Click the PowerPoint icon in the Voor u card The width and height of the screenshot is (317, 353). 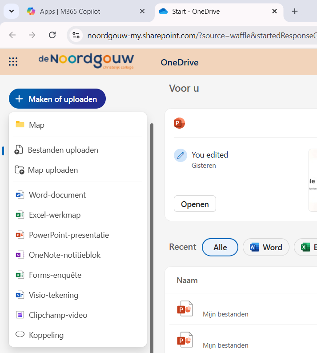(179, 123)
